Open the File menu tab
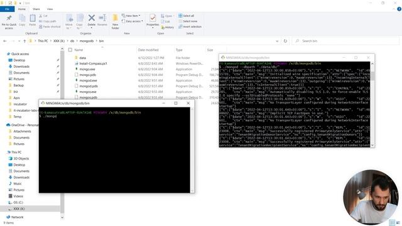The width and height of the screenshot is (402, 226). [x=7, y=9]
